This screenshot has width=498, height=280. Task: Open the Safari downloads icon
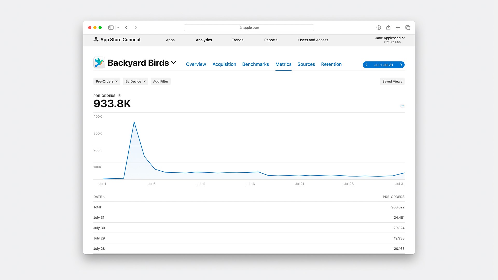(379, 27)
